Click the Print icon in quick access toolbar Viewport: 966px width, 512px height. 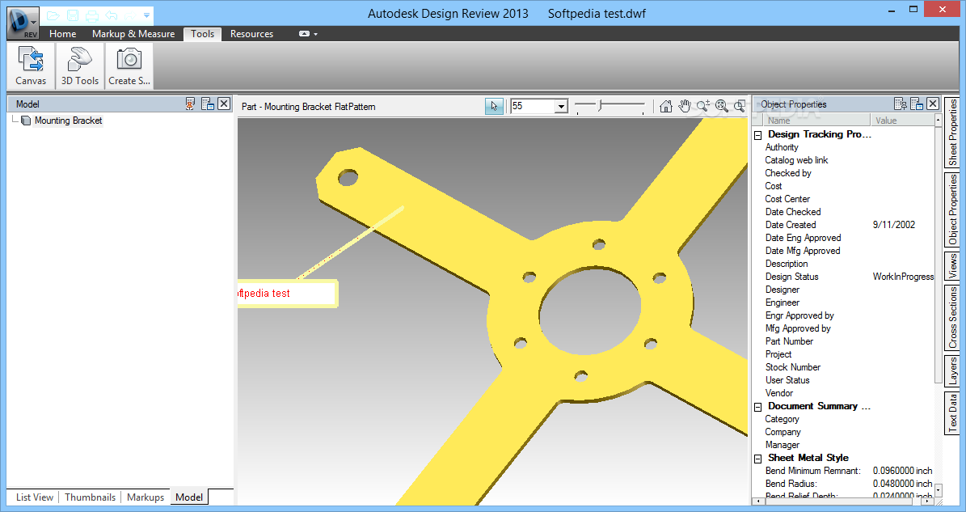tap(92, 15)
